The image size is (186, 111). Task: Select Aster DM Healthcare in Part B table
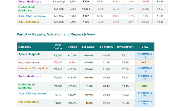[x=32, y=93]
